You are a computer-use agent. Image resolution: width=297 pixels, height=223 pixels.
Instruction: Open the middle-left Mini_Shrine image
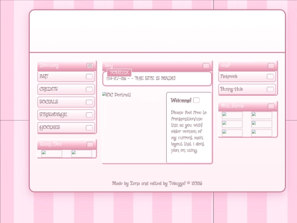pyautogui.click(x=232, y=124)
